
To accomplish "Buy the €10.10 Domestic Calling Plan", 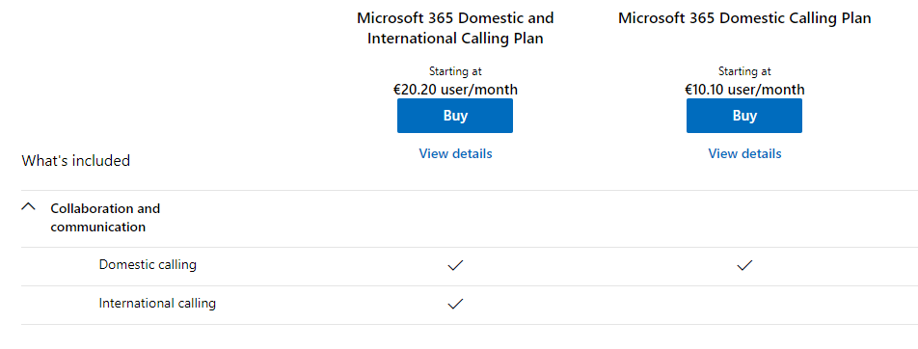I will tap(744, 116).
